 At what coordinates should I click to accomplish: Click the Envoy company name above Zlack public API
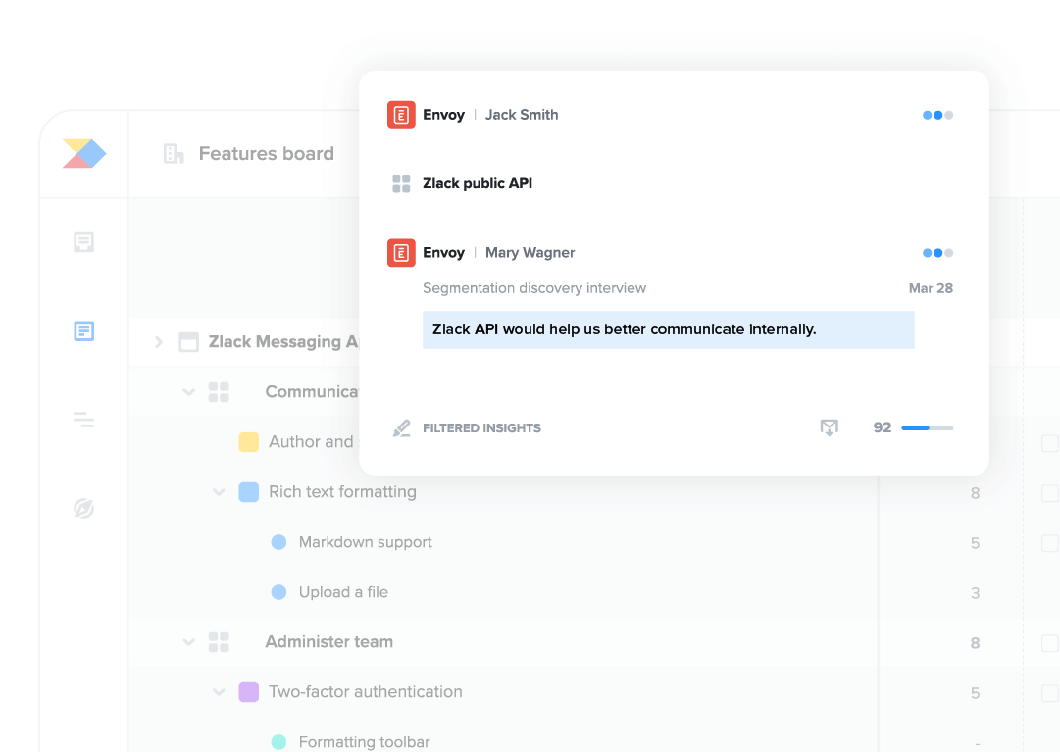443,115
